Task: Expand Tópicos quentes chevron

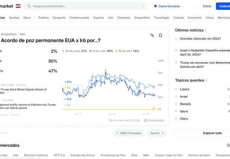Action: pos(207,80)
